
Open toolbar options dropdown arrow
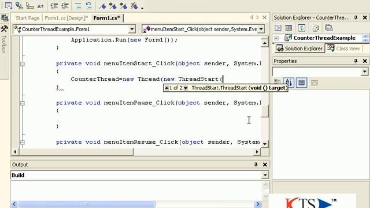pos(142,8)
